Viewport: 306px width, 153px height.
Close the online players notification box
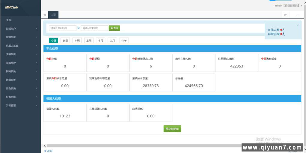[x=297, y=25]
